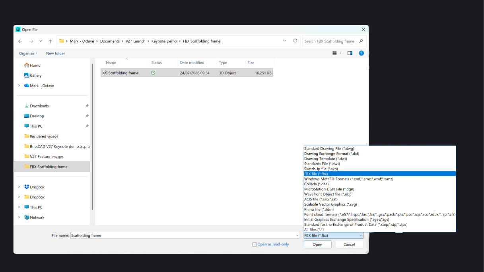484x272 pixels.
Task: Click the search magnifier icon
Action: [361, 41]
